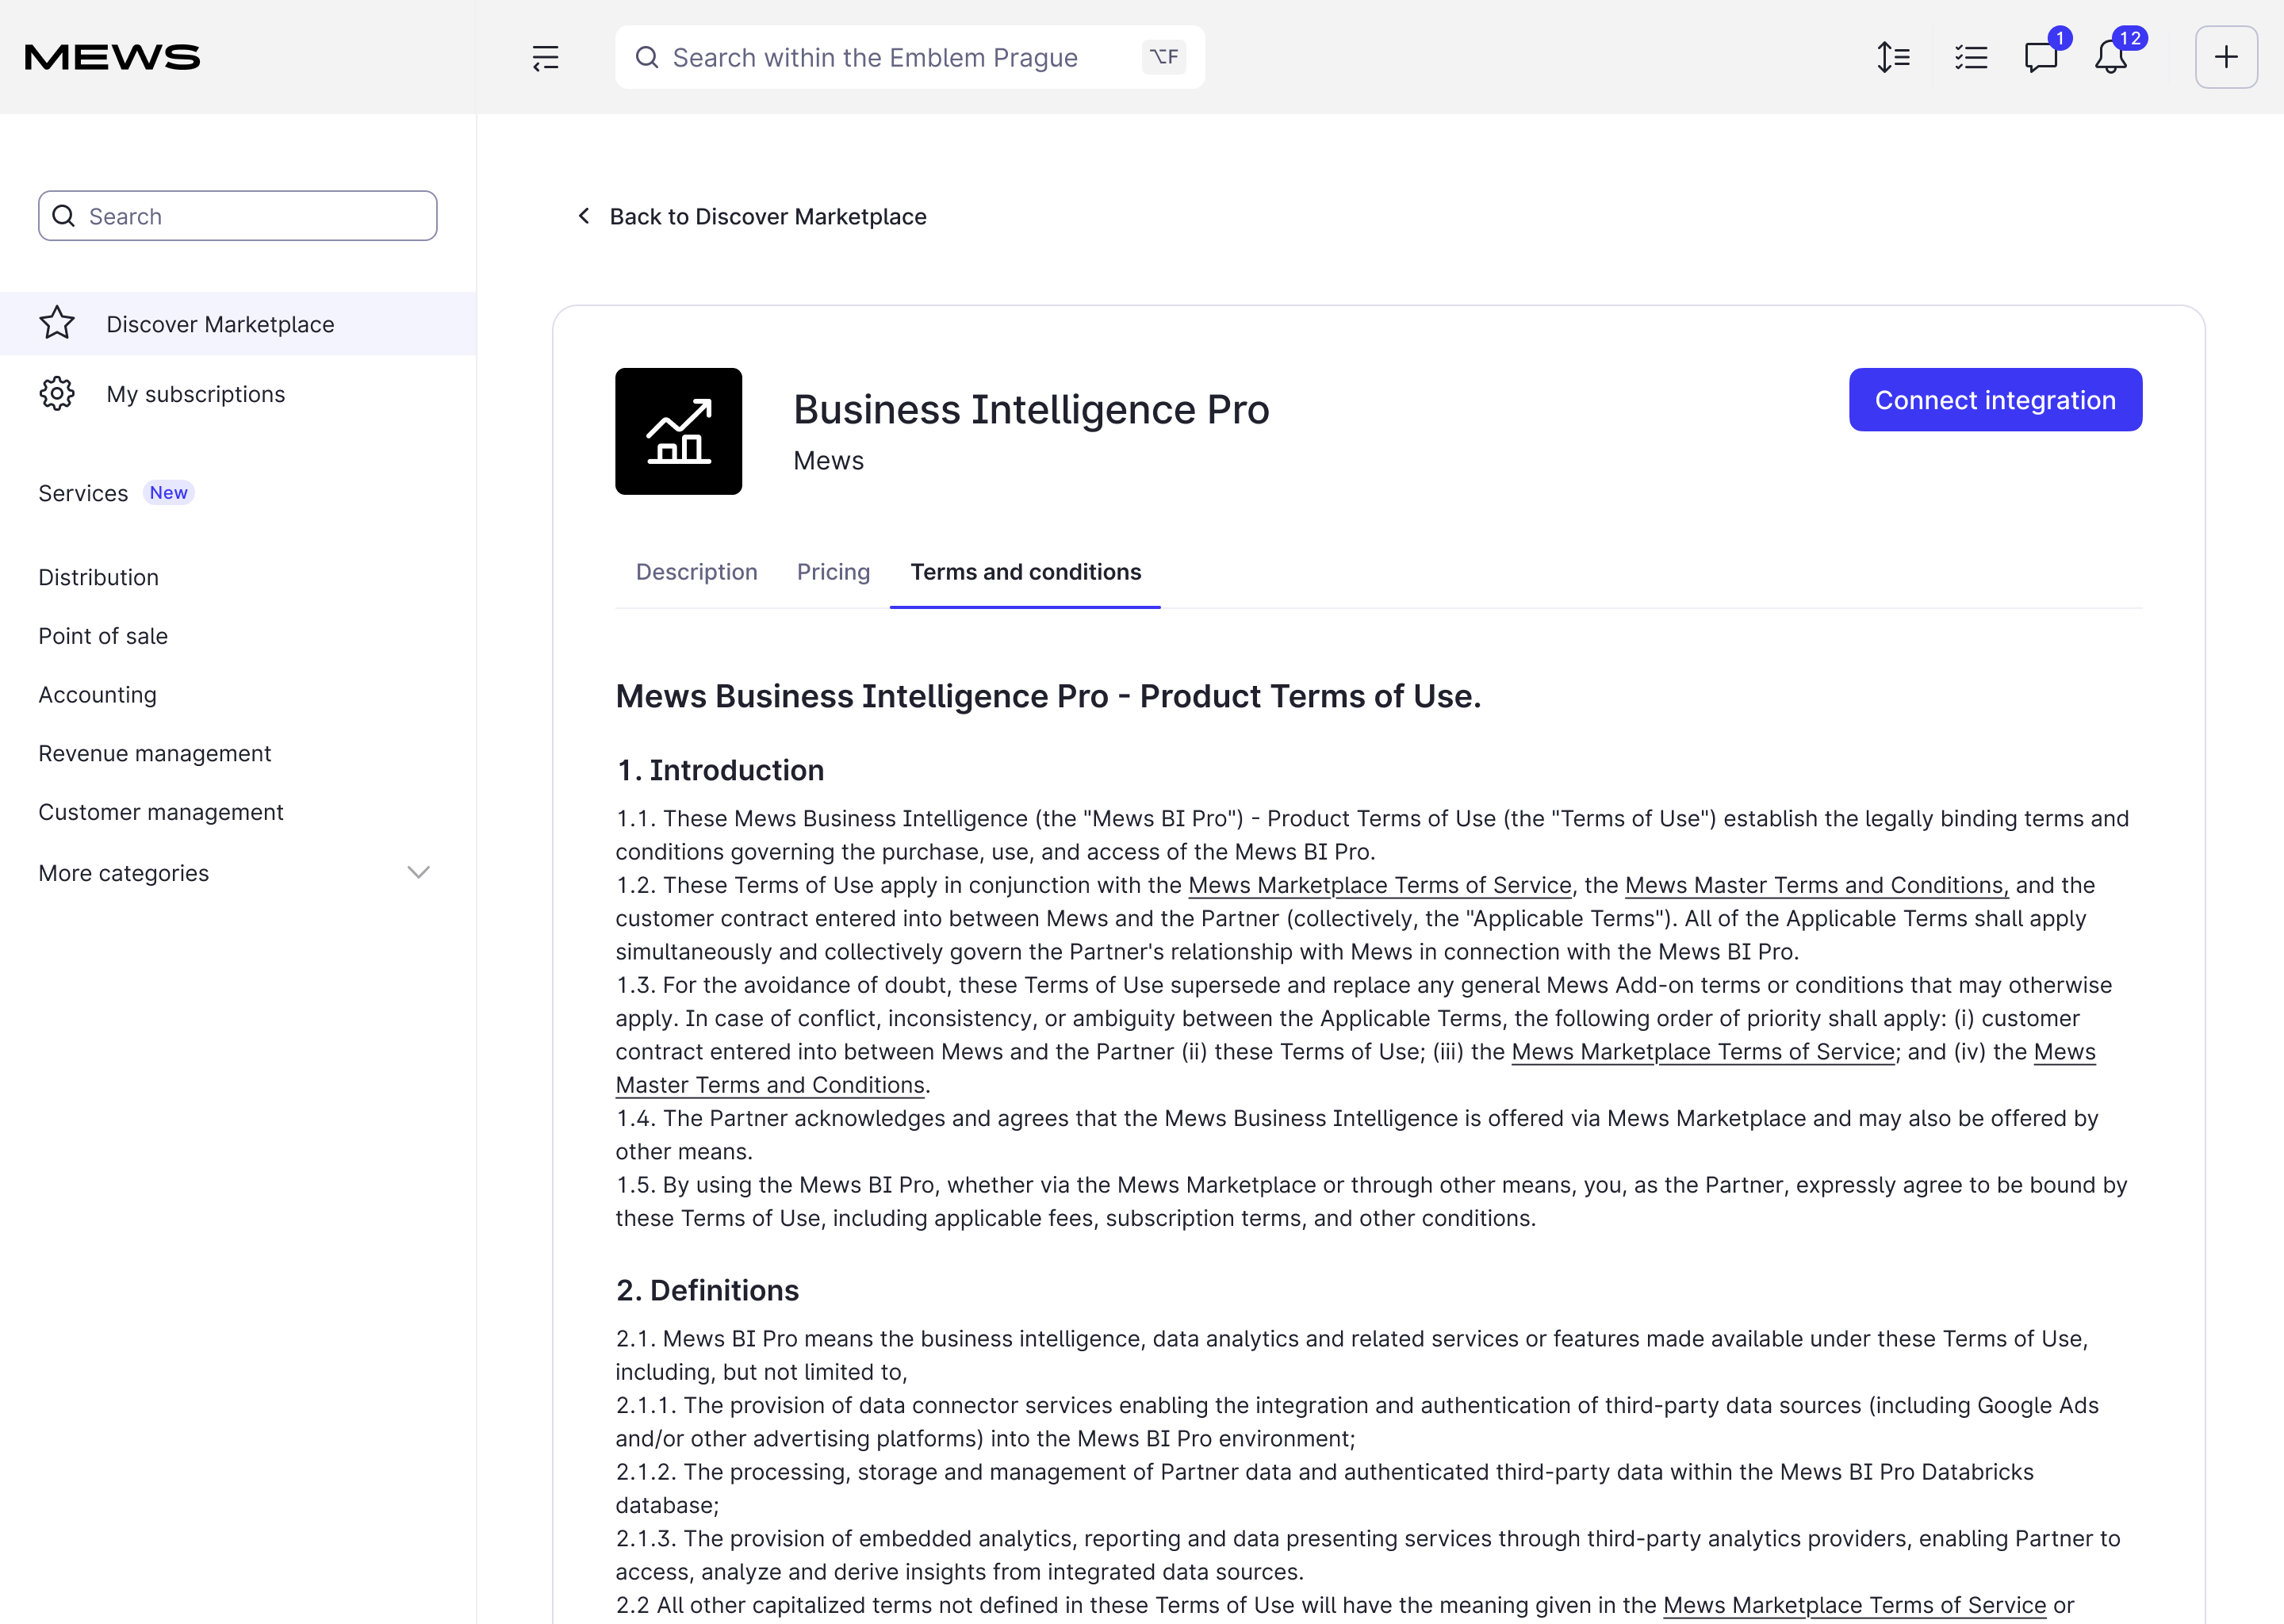Open Mews Marketplace Terms of Service link in 1.2

(x=1380, y=885)
